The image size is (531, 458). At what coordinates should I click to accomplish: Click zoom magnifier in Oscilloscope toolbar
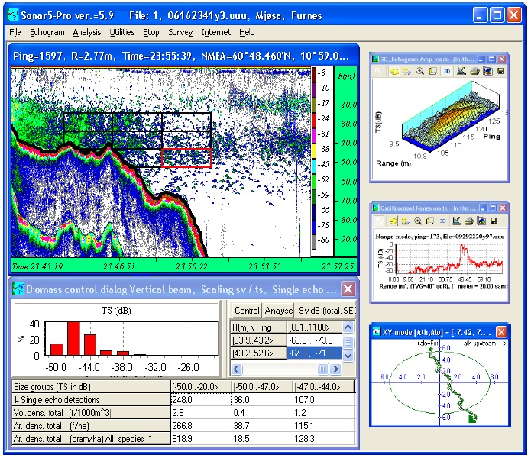click(420, 221)
